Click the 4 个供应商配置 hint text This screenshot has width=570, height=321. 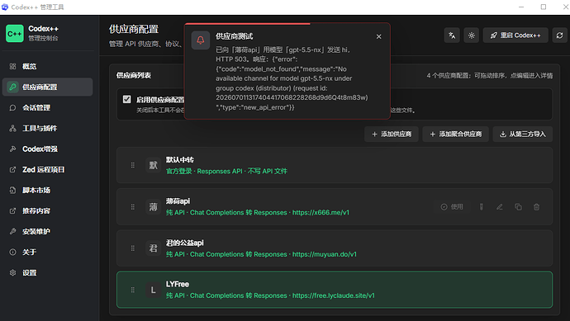click(490, 76)
